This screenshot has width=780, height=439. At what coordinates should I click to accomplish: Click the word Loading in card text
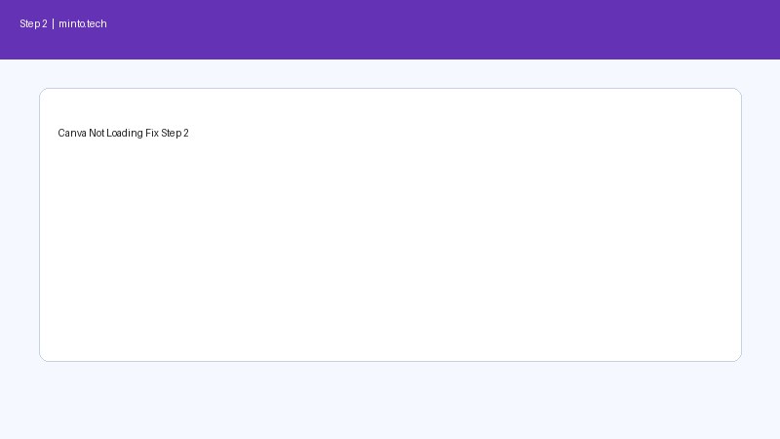point(125,133)
